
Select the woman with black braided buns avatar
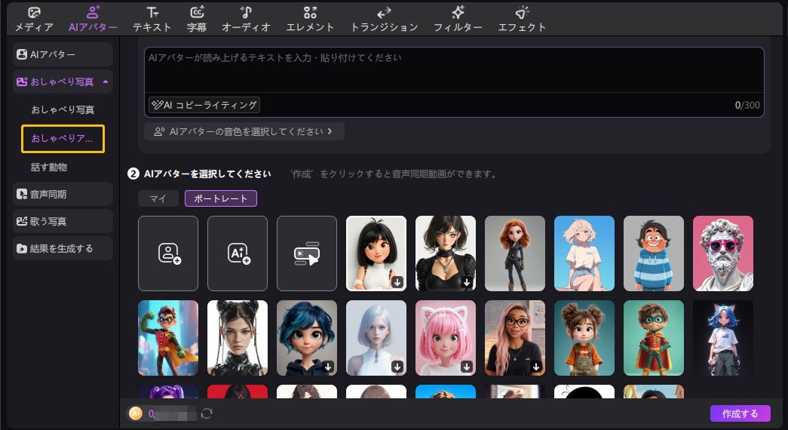[238, 338]
